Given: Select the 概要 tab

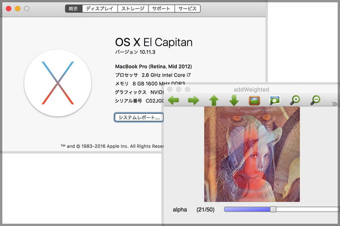Looking at the screenshot, I should [73, 8].
